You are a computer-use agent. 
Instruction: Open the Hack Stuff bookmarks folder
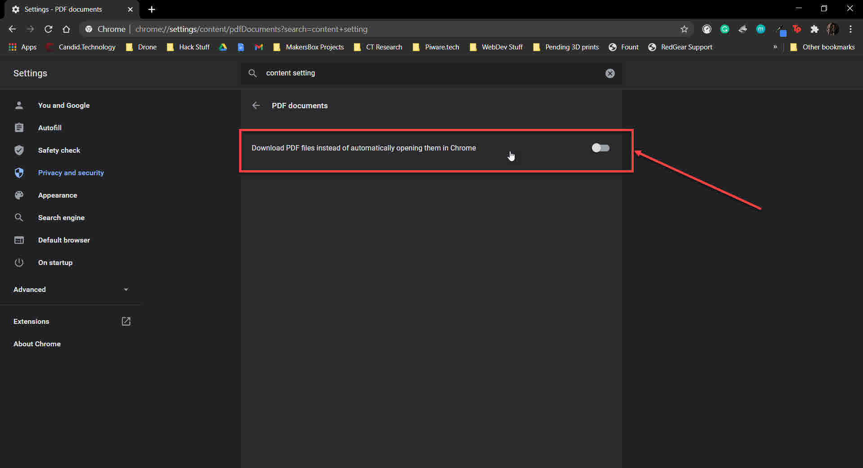188,47
